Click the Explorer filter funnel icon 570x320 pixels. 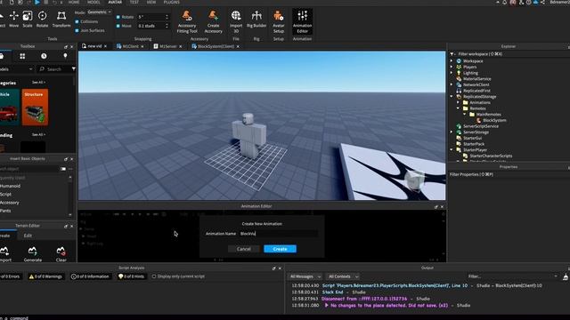point(452,53)
